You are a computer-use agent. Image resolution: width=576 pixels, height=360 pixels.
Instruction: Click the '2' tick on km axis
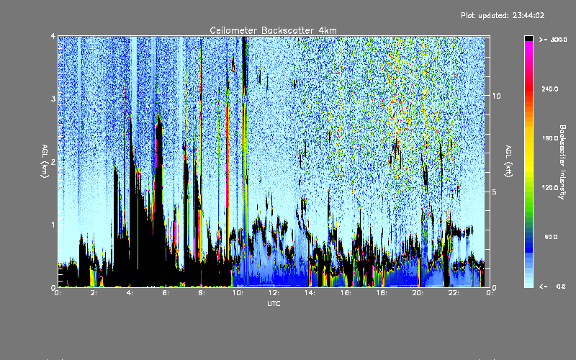[53, 161]
